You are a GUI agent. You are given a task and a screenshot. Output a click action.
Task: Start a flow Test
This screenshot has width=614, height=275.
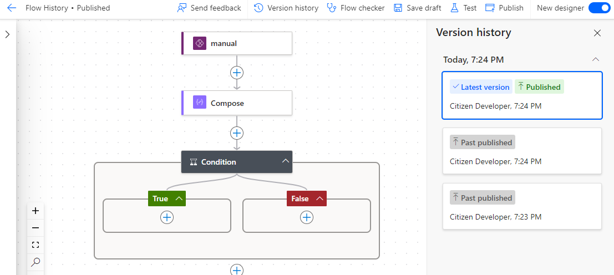coord(464,8)
